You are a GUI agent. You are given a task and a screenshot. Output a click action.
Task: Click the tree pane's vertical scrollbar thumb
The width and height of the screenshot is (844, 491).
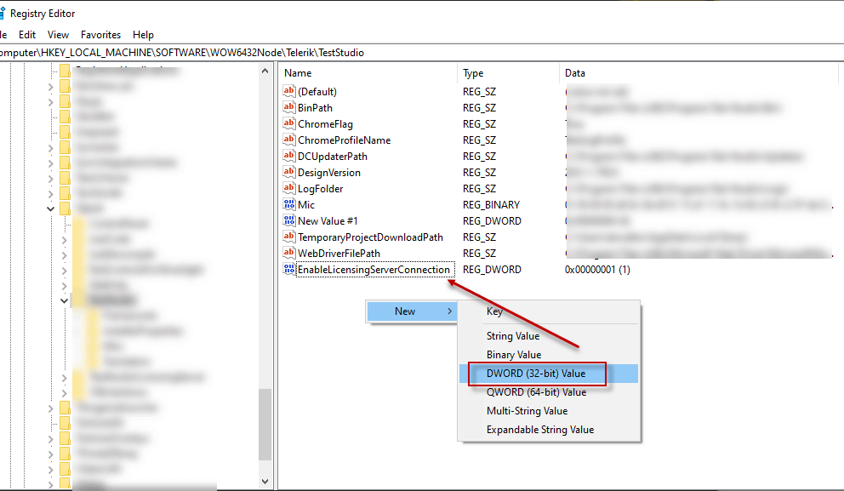coord(265,425)
